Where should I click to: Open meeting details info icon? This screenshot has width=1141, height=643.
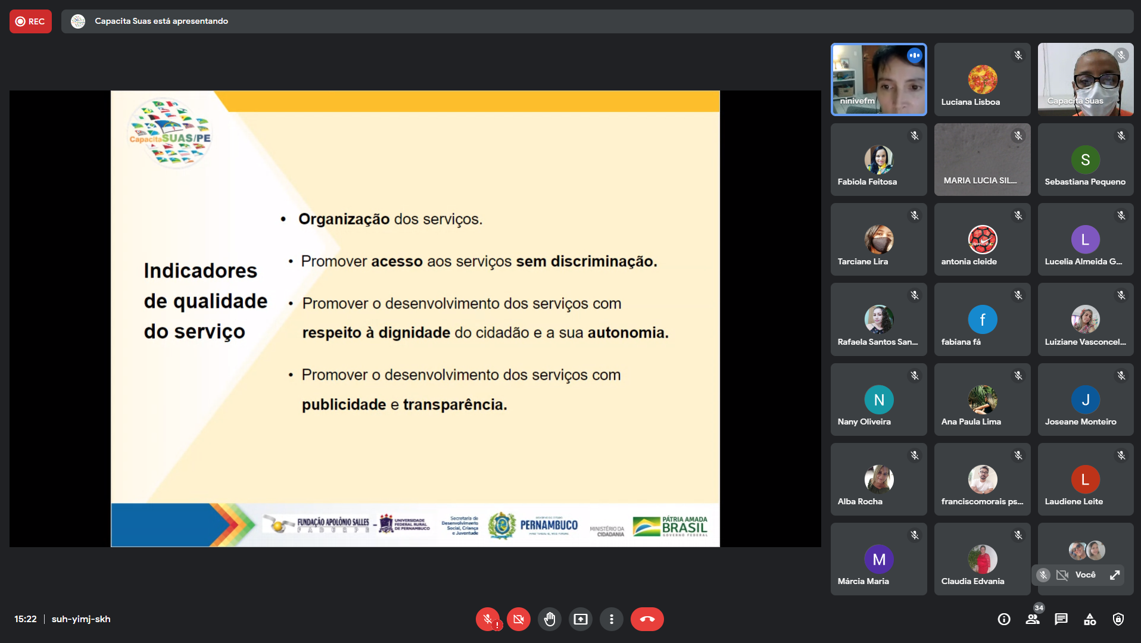1004,619
